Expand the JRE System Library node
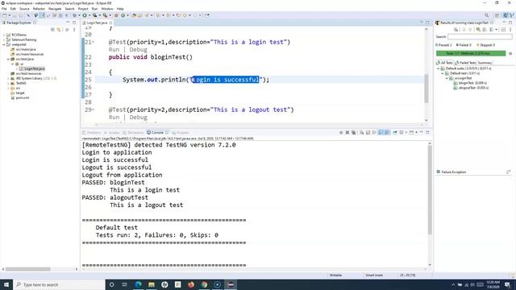This screenshot has width=516, height=290. pyautogui.click(x=8, y=79)
